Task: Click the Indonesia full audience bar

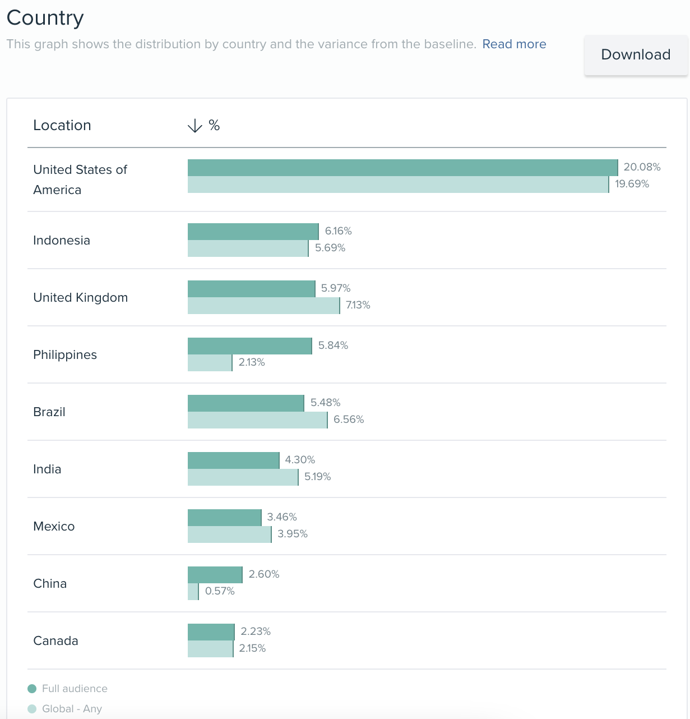Action: tap(253, 232)
